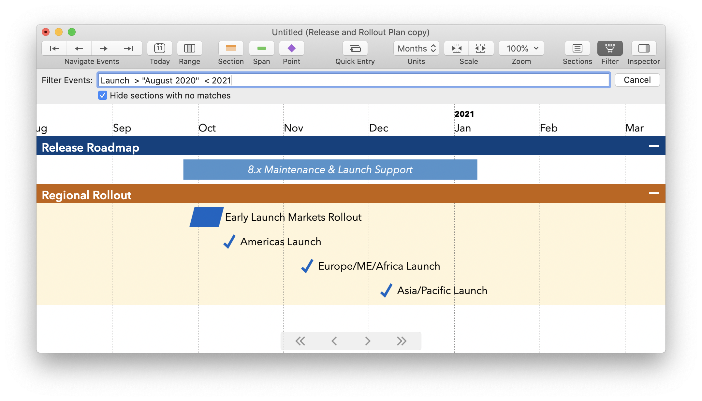Viewport: 702px width, 401px height.
Task: Select the Today tool
Action: click(159, 48)
